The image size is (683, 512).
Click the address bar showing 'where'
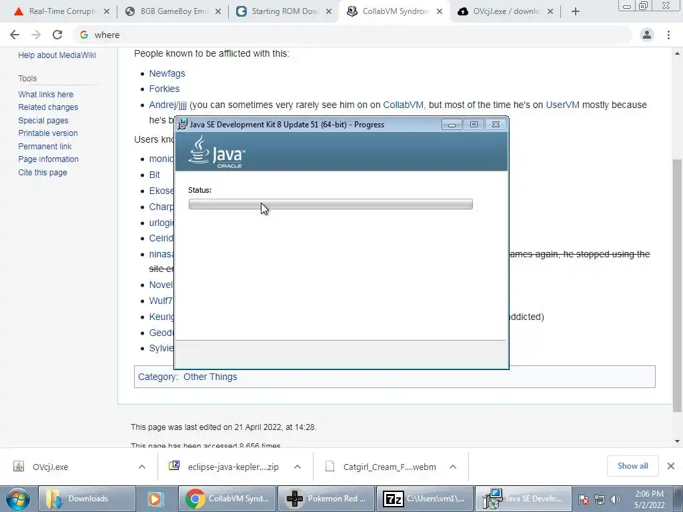click(352, 35)
